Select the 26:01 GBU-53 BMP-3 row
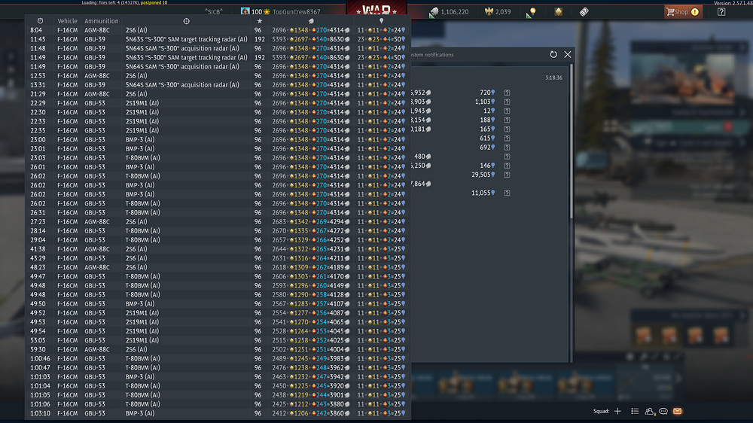 pyautogui.click(x=218, y=167)
